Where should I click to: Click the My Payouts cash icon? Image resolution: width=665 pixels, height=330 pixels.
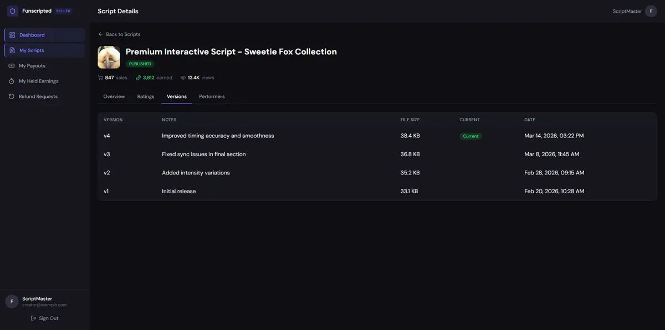12,66
